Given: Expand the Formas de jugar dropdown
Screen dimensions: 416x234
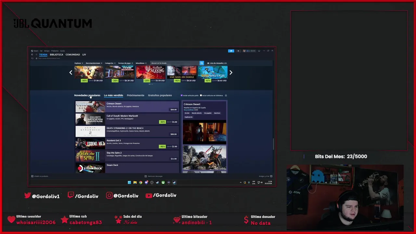Looking at the screenshot, I should point(125,63).
